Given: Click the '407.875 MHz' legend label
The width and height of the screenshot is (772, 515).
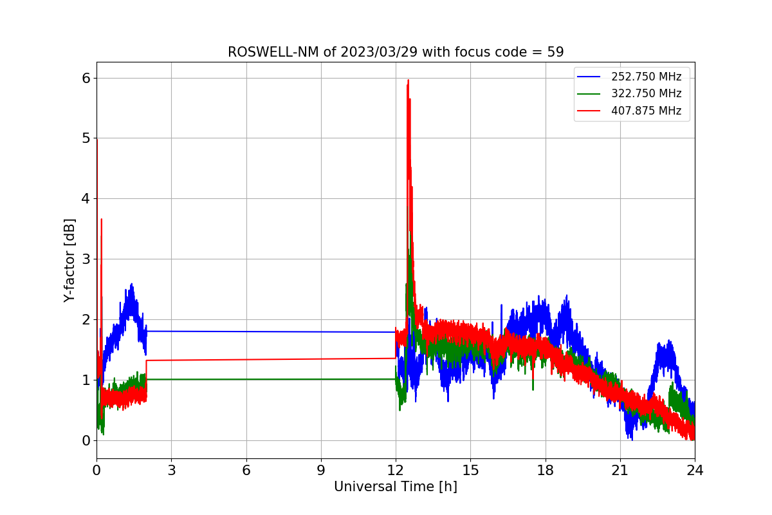Looking at the screenshot, I should pyautogui.click(x=646, y=111).
